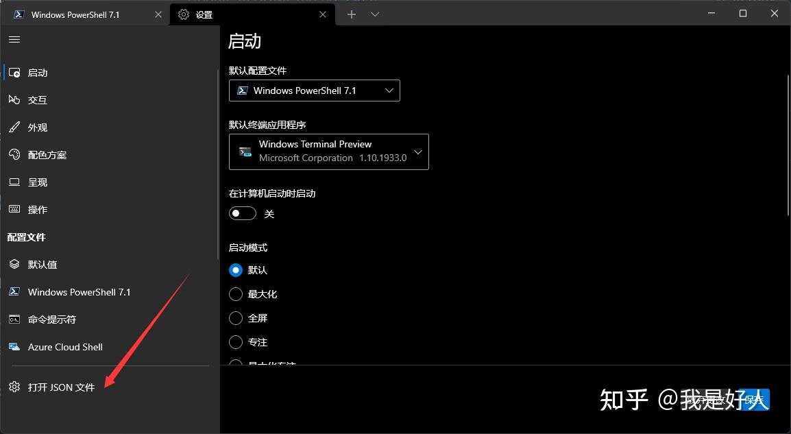The height and width of the screenshot is (434, 791).
Task: Select the 启动 (Startup) sidebar icon
Action: click(15, 72)
